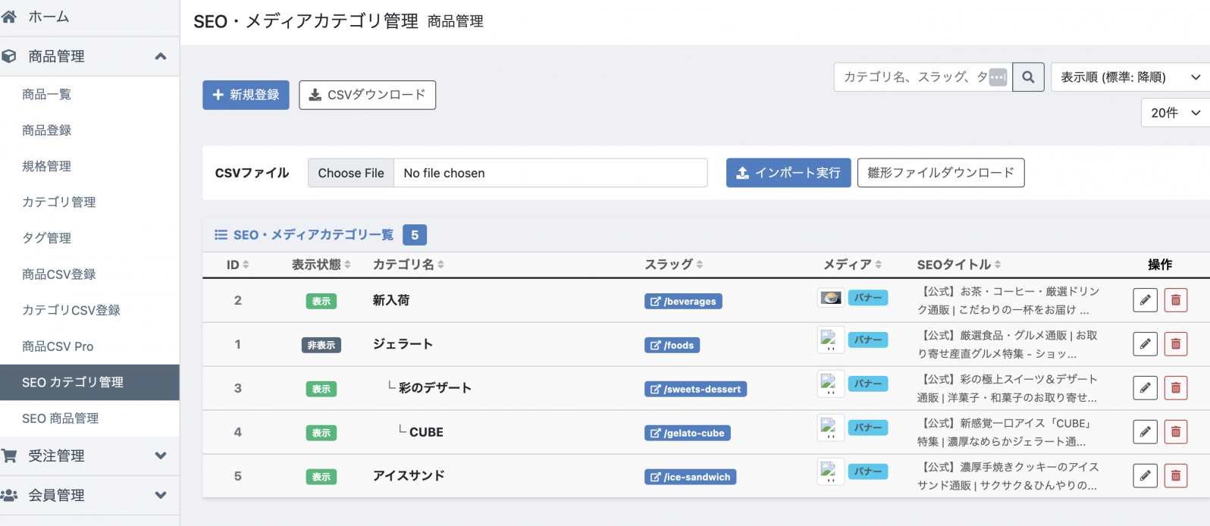Sort the table by 表示状態 column

[x=321, y=265]
